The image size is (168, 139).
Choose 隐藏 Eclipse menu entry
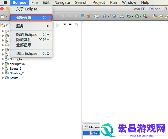coord(31,35)
